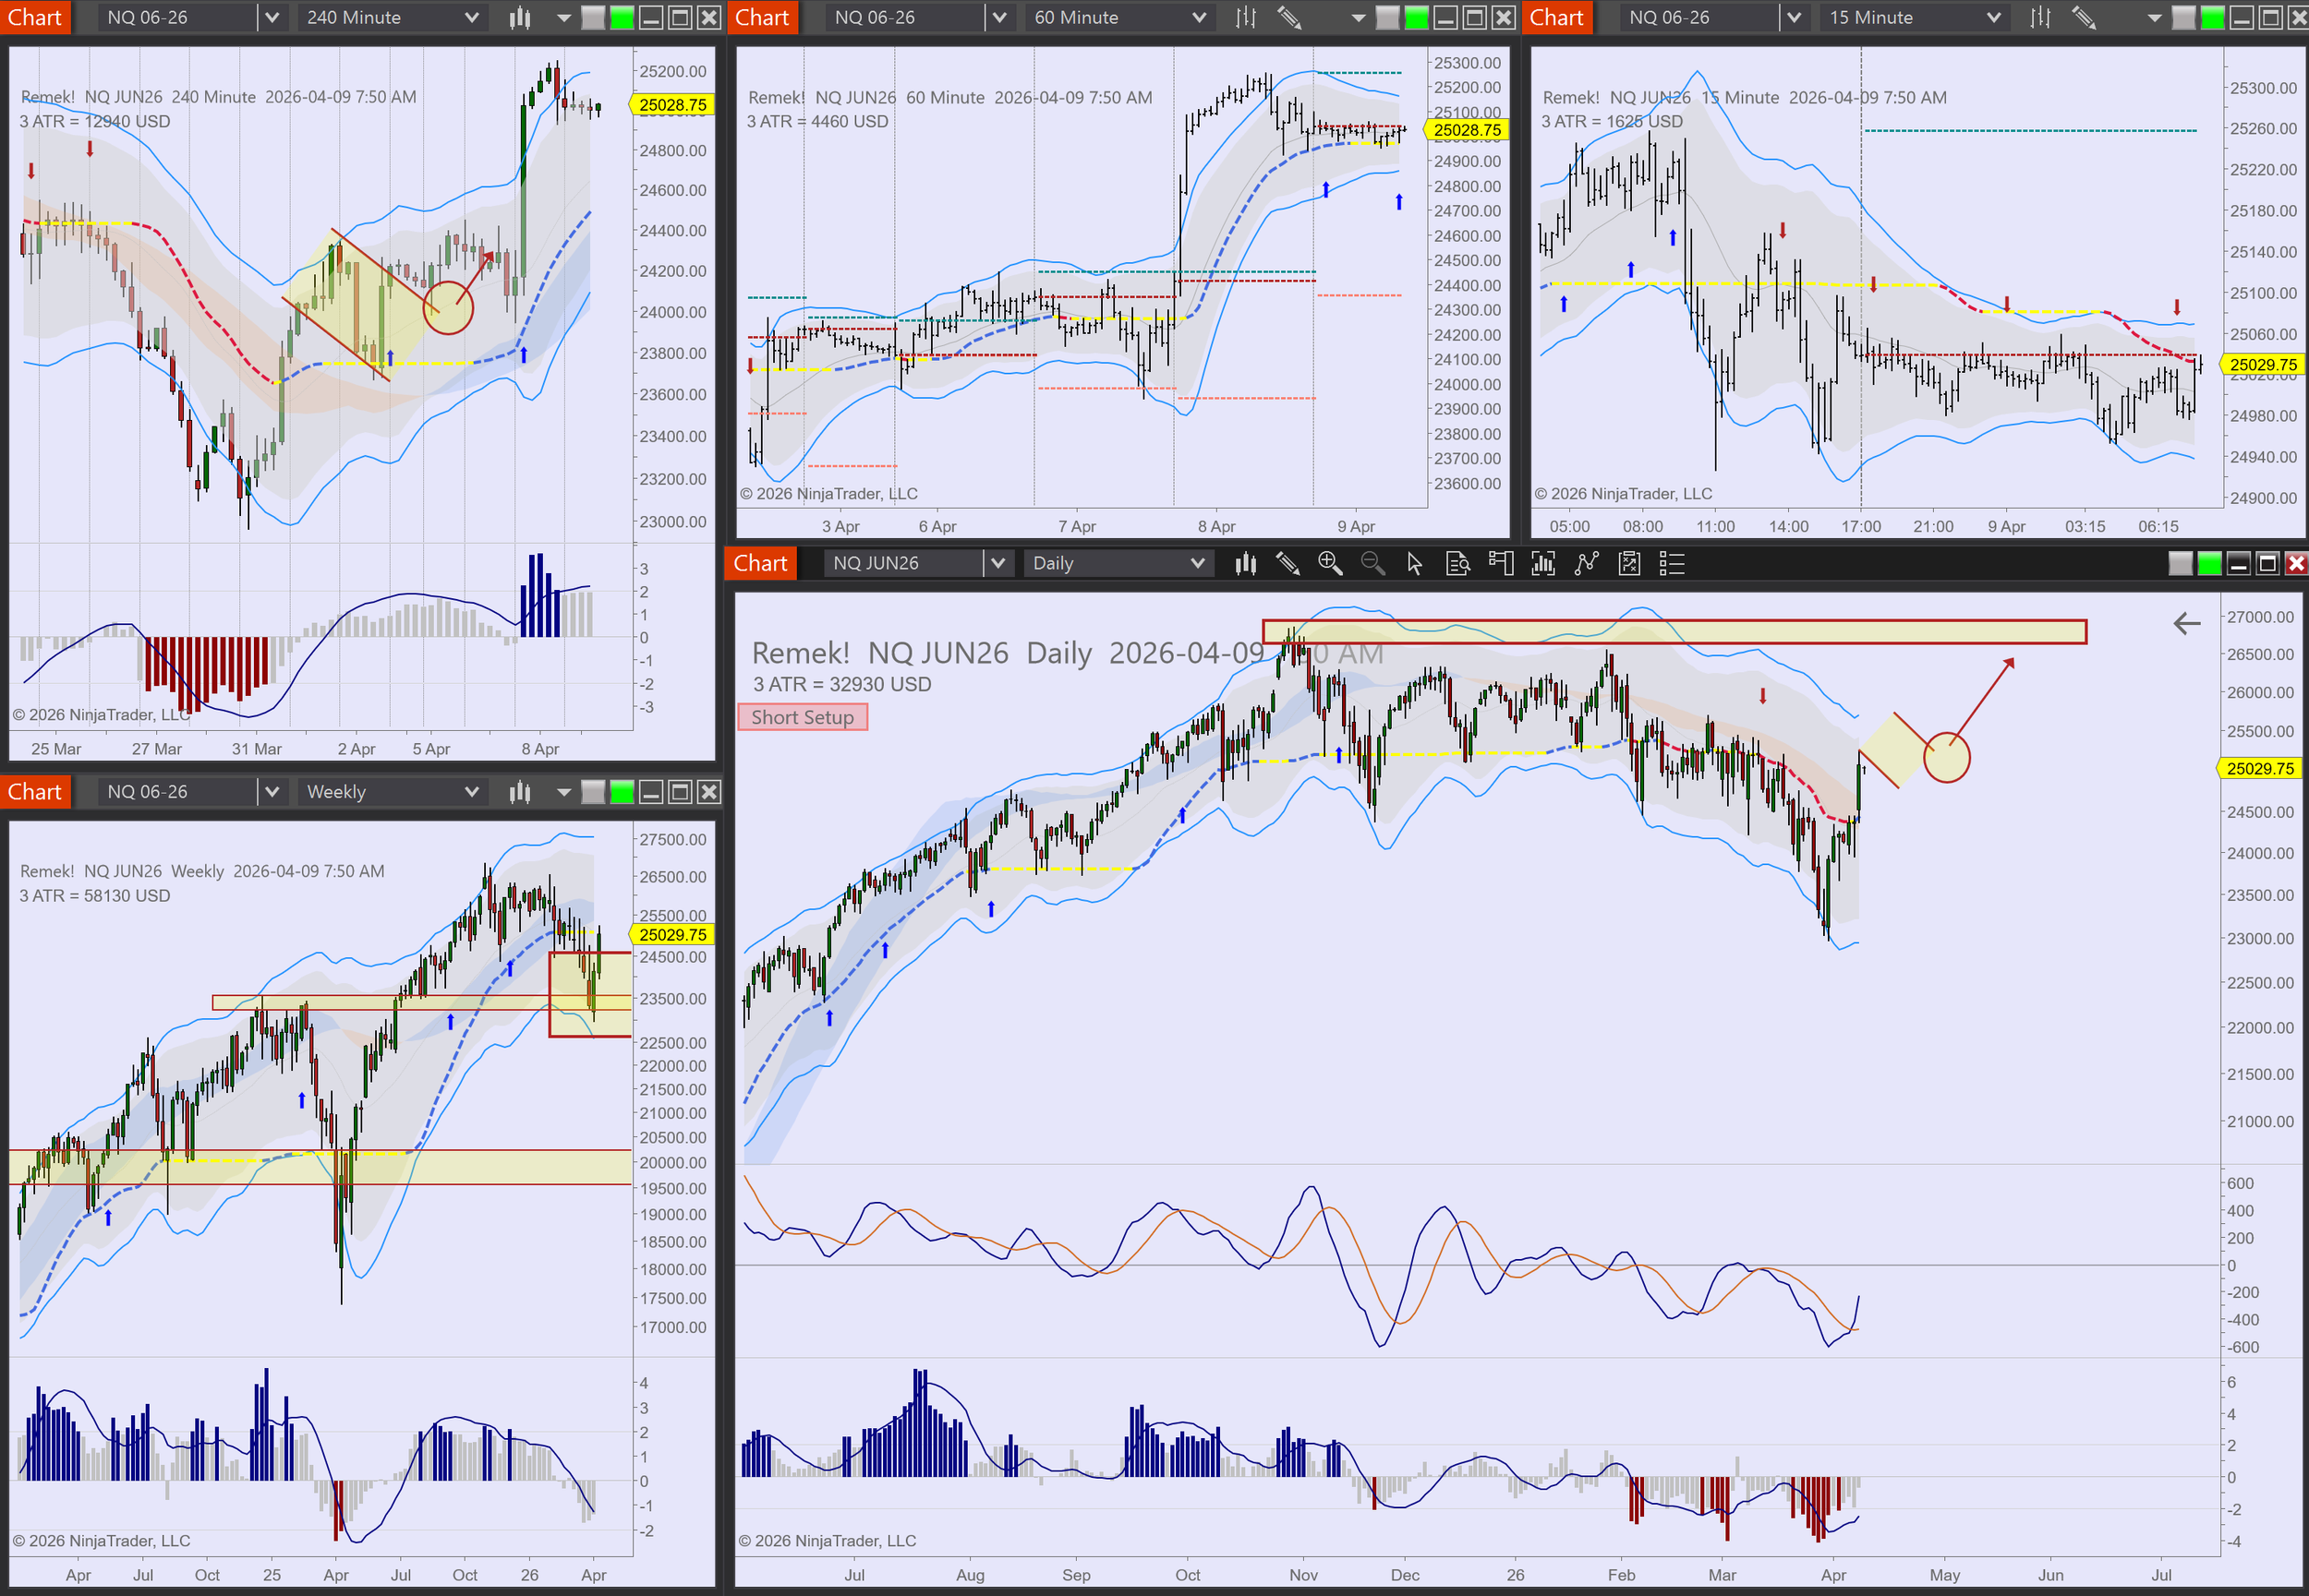Image resolution: width=2309 pixels, height=1596 pixels.
Task: Toggle green link button on Weekly chart
Action: pos(622,792)
